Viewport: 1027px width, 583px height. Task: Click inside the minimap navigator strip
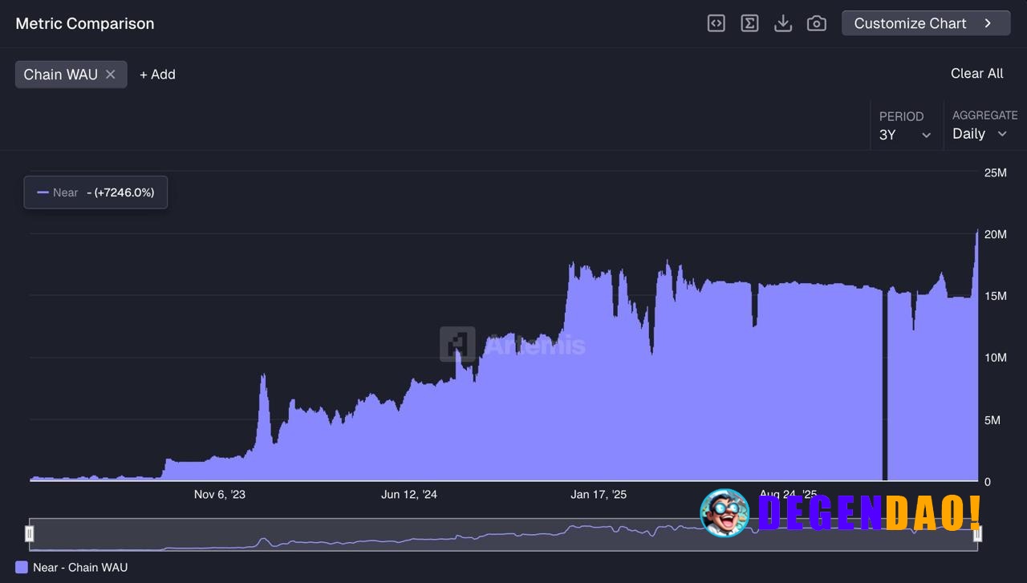(481, 533)
